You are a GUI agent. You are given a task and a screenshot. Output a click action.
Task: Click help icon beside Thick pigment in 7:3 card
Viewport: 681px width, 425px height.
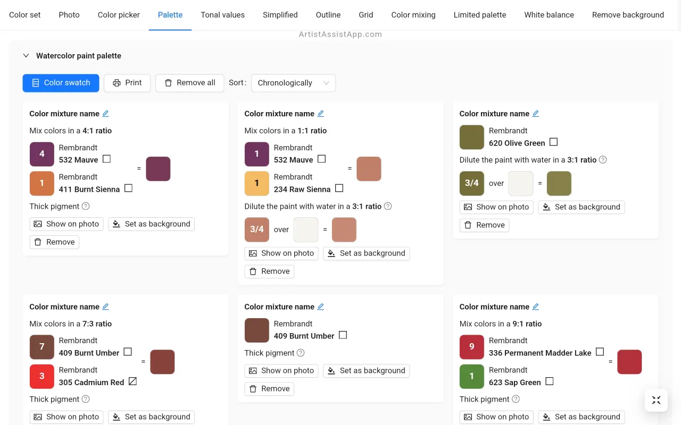[86, 399]
